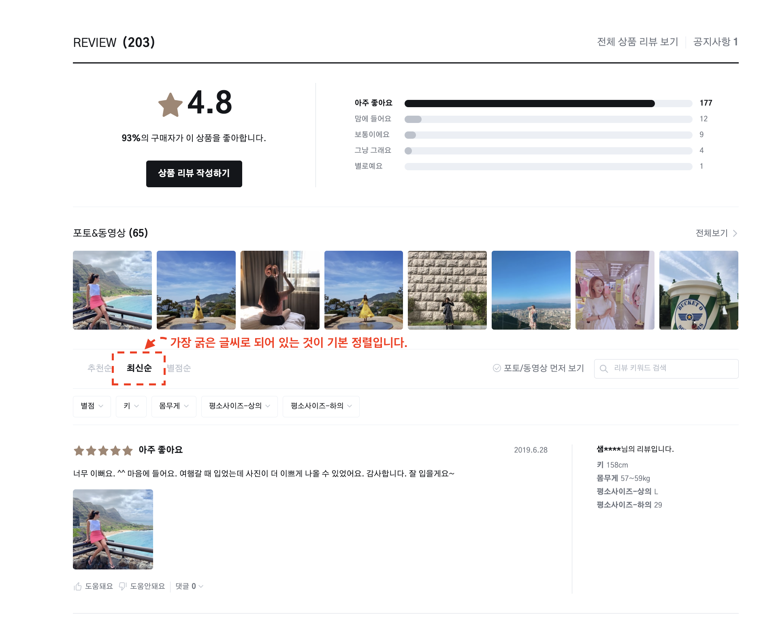Click the 93% buyer satisfaction text
The height and width of the screenshot is (622, 776).
coord(194,138)
